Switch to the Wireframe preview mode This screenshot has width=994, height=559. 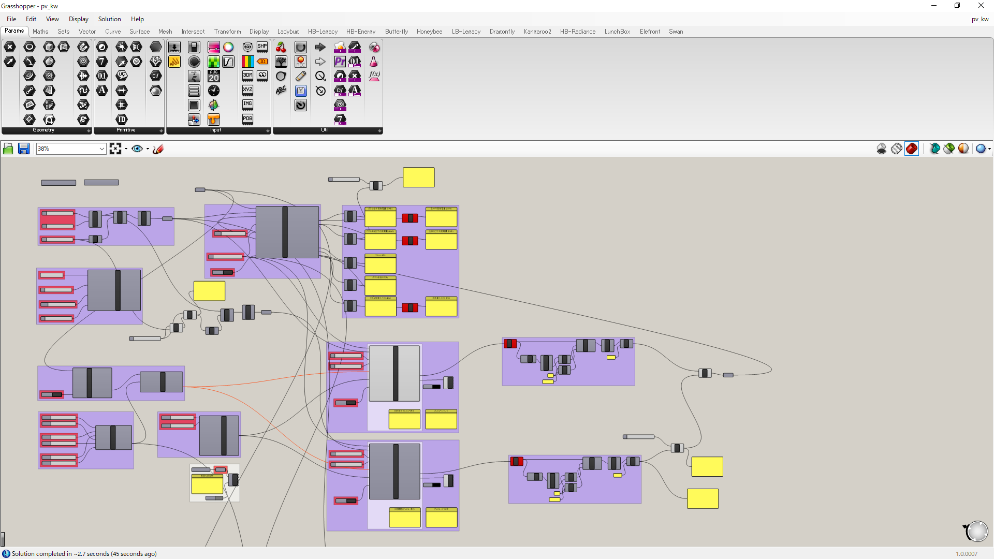897,149
